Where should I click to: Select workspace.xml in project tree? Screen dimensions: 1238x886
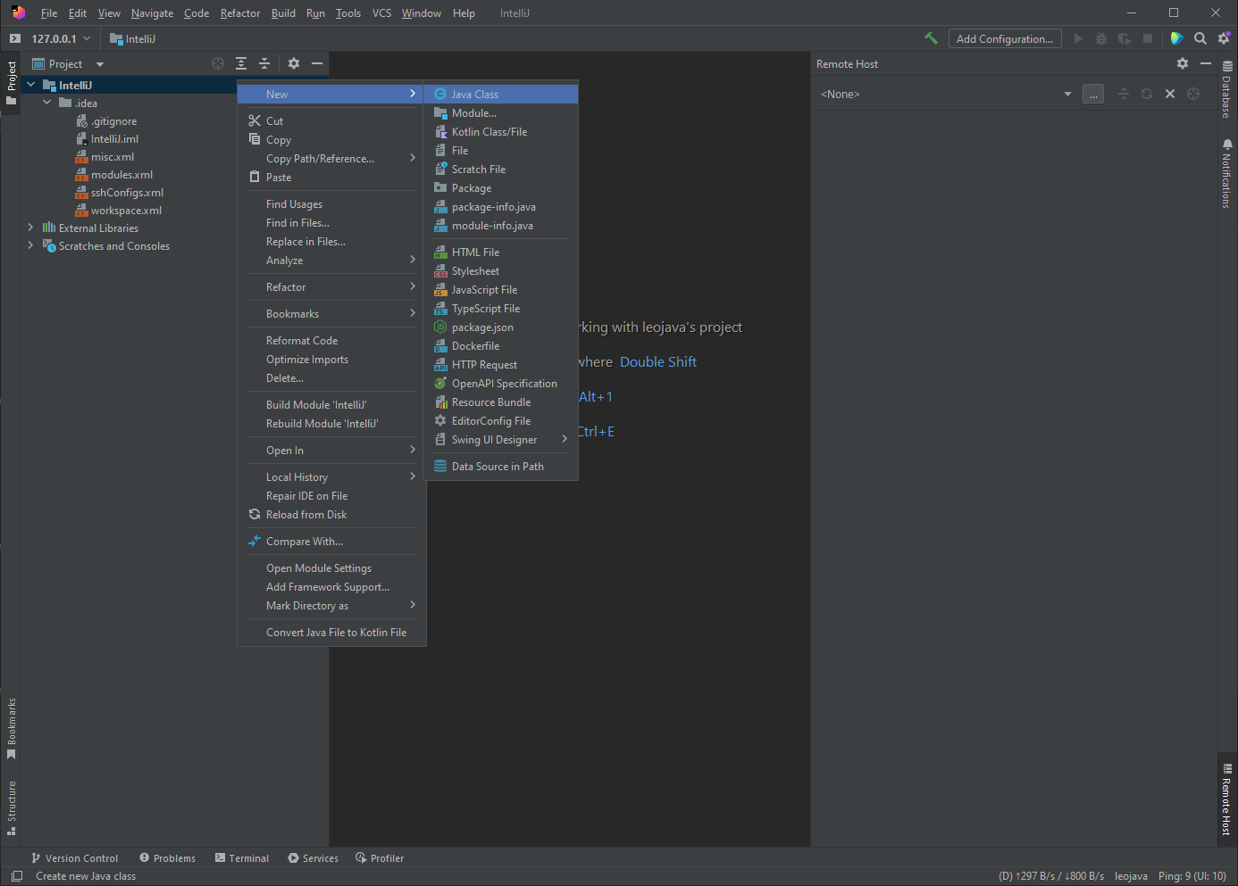(x=119, y=210)
